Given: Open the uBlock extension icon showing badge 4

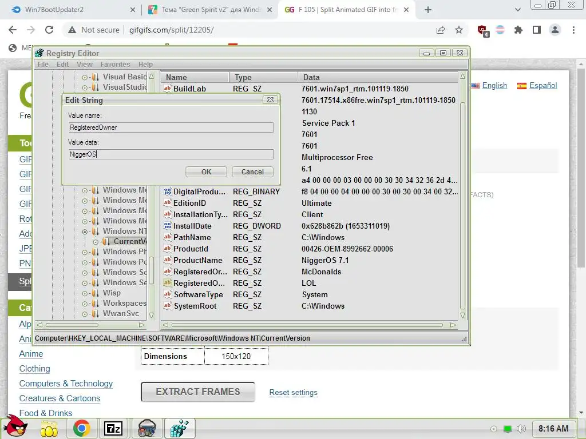Looking at the screenshot, I should click(482, 31).
